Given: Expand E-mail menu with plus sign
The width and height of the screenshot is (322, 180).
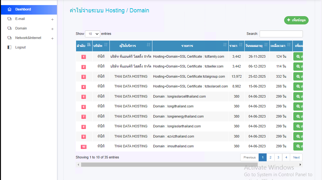Looking at the screenshot, I should (x=52, y=19).
